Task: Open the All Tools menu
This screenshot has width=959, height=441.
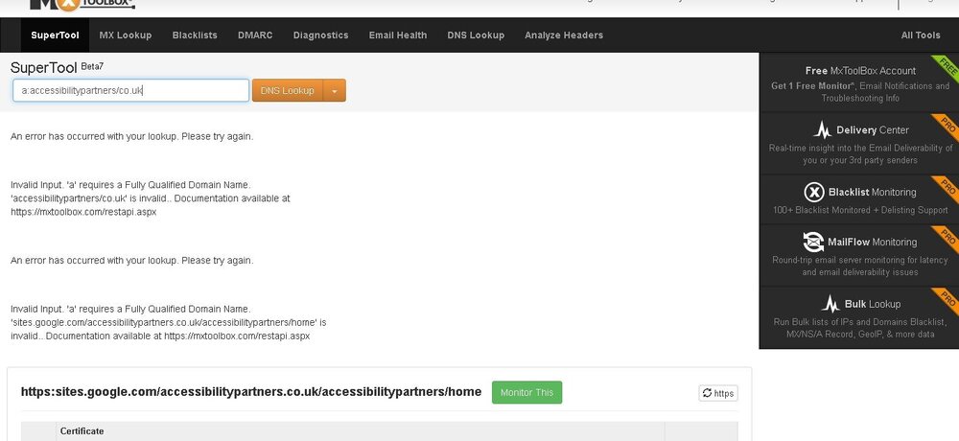Action: 920,35
